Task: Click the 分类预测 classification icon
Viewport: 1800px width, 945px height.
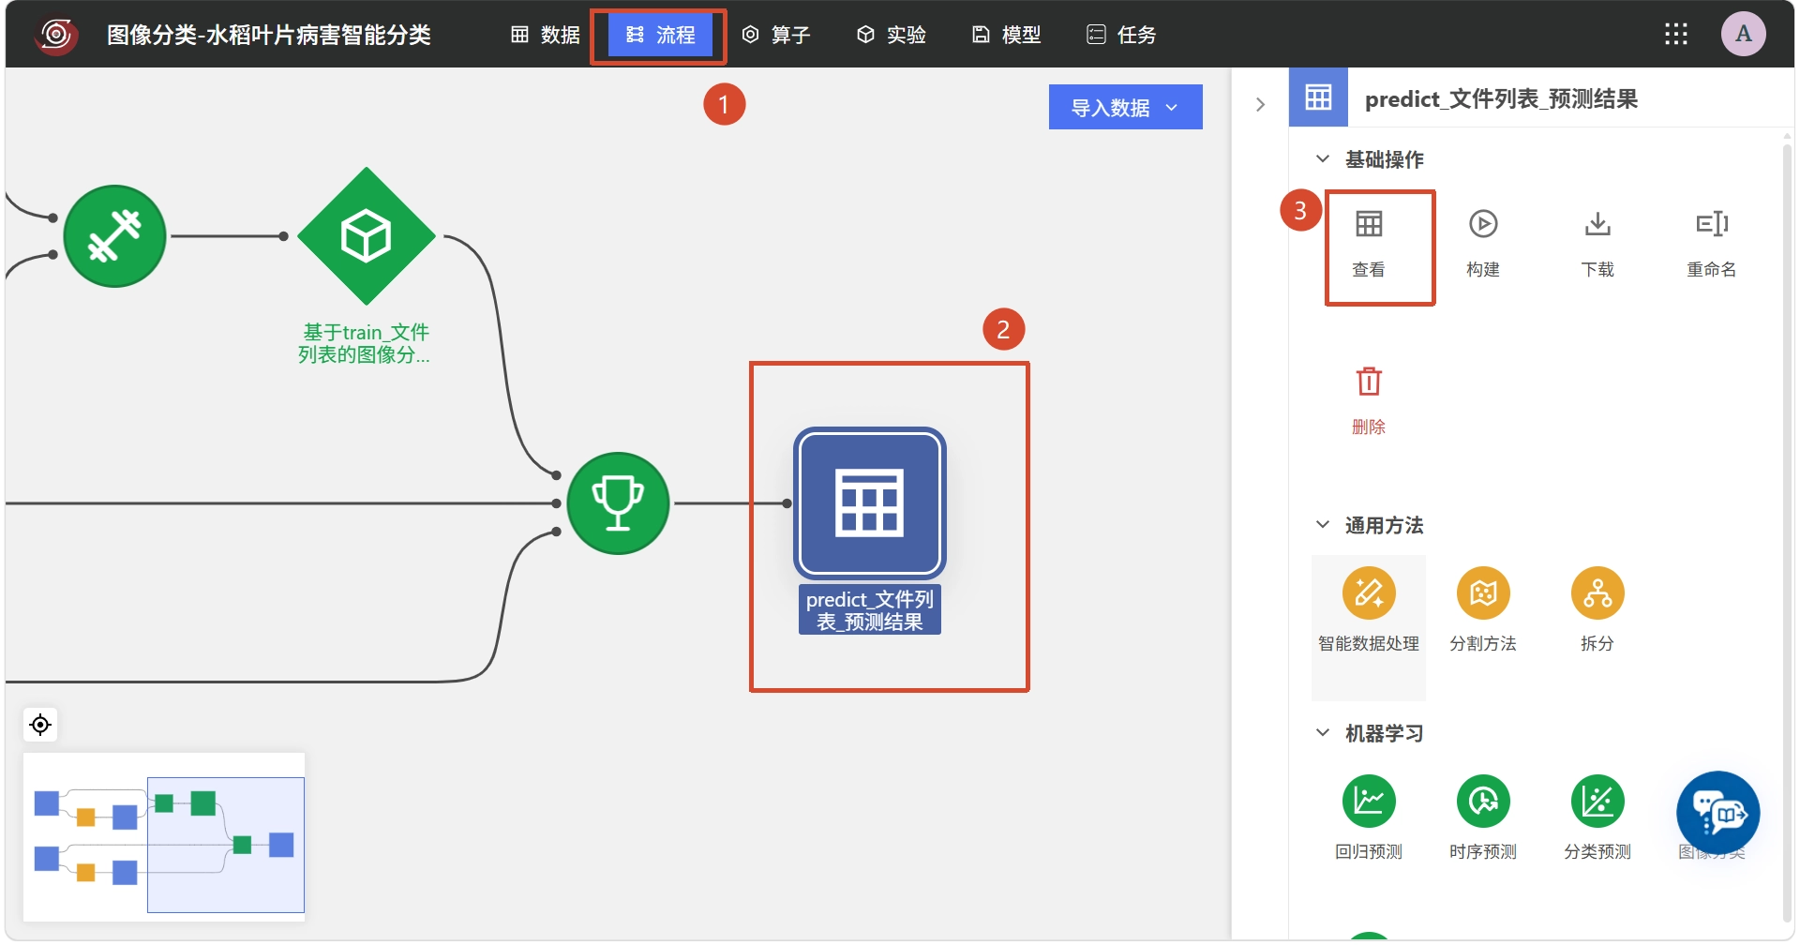Action: tap(1597, 801)
